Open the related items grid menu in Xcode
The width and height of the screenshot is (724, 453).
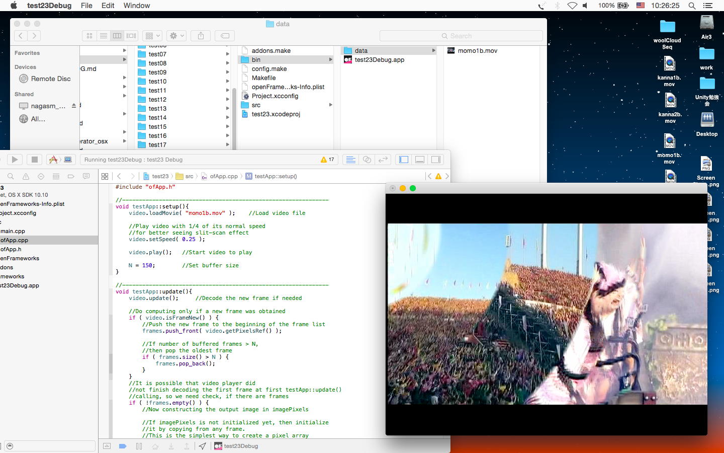pos(105,176)
